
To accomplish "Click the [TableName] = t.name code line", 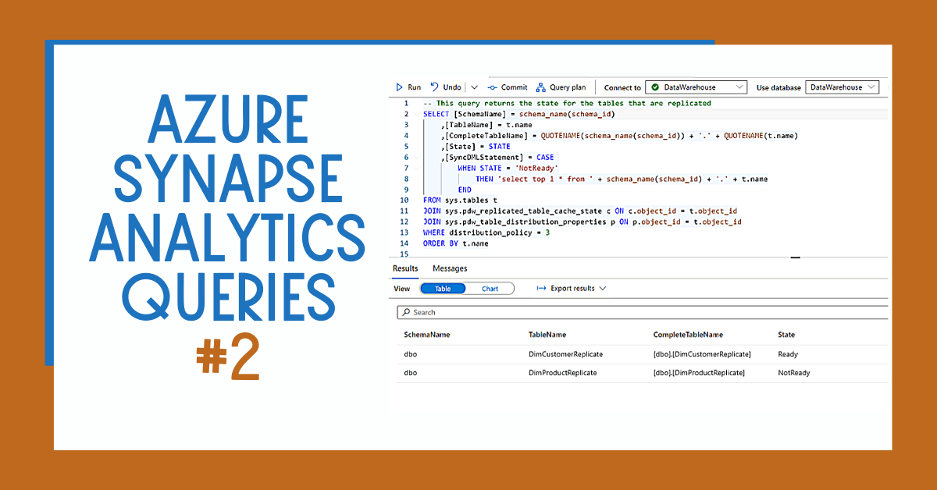I will pyautogui.click(x=486, y=125).
